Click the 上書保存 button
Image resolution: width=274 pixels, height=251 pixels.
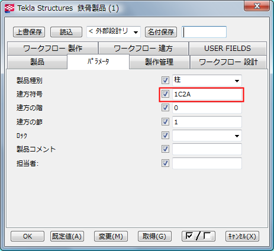(29, 32)
